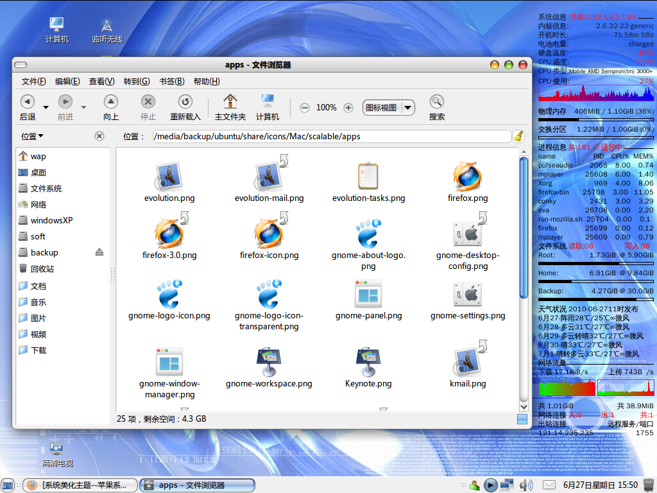Select gnome-window-manager.png file icon
The width and height of the screenshot is (657, 493).
[169, 361]
